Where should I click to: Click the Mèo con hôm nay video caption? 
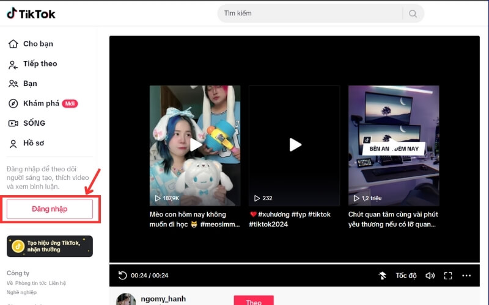tap(194, 220)
